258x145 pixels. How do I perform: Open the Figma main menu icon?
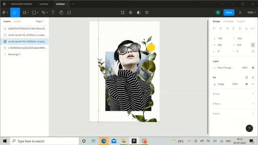(x=4, y=12)
